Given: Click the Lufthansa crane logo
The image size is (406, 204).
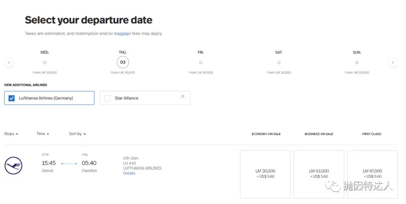Looking at the screenshot, I should coord(14,166).
